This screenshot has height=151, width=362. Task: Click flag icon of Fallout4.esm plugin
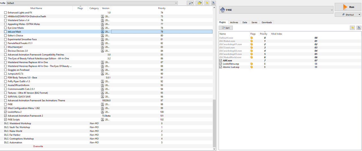(x=251, y=37)
